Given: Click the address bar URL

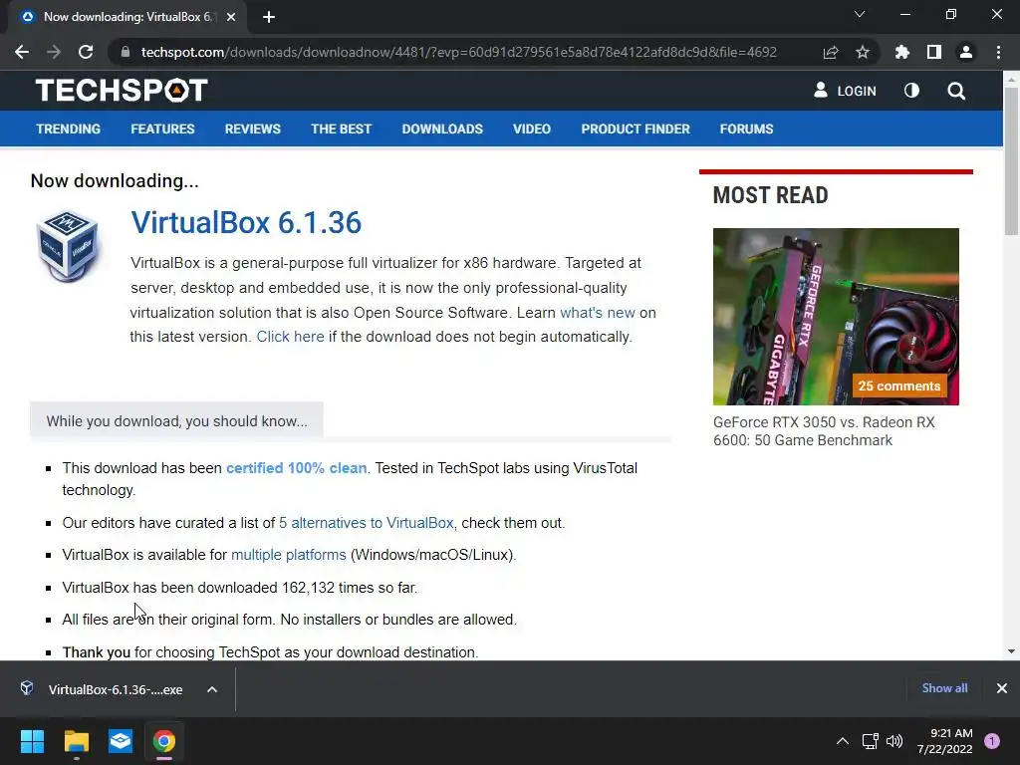Looking at the screenshot, I should point(458,52).
